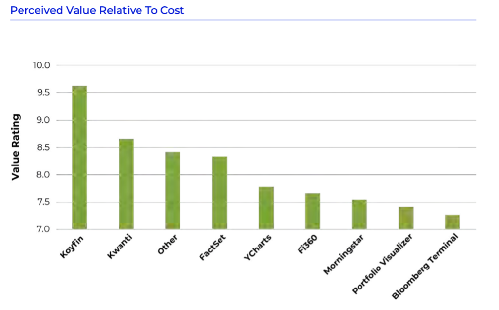Select the 'Fi360' axis label
Screen dimensions: 499x310
(x=307, y=245)
